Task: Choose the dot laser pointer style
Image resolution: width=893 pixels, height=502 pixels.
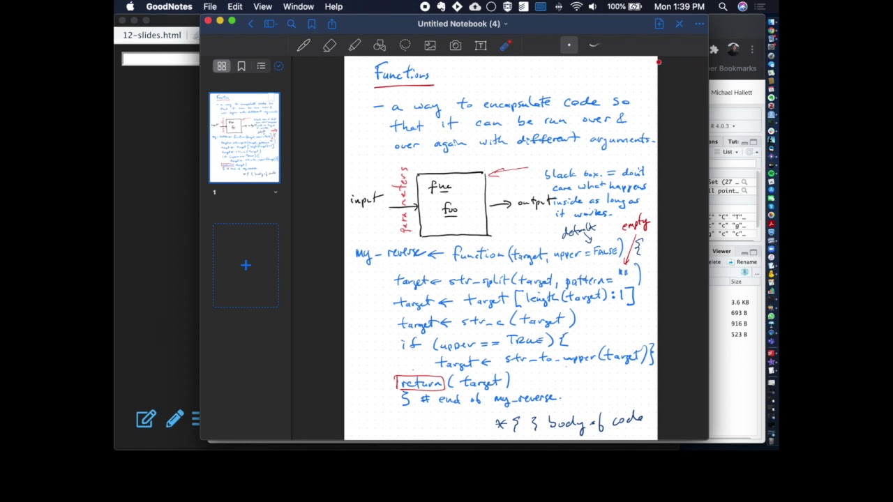Action: tap(569, 45)
